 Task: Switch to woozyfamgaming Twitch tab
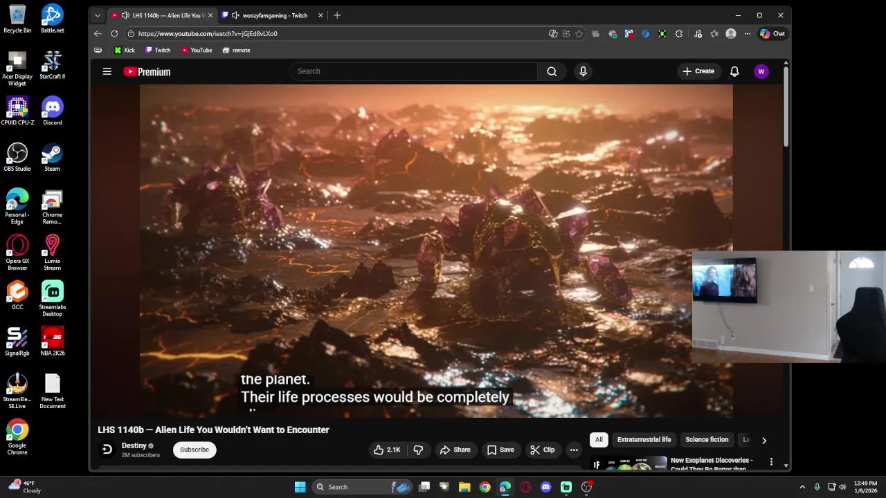point(275,15)
